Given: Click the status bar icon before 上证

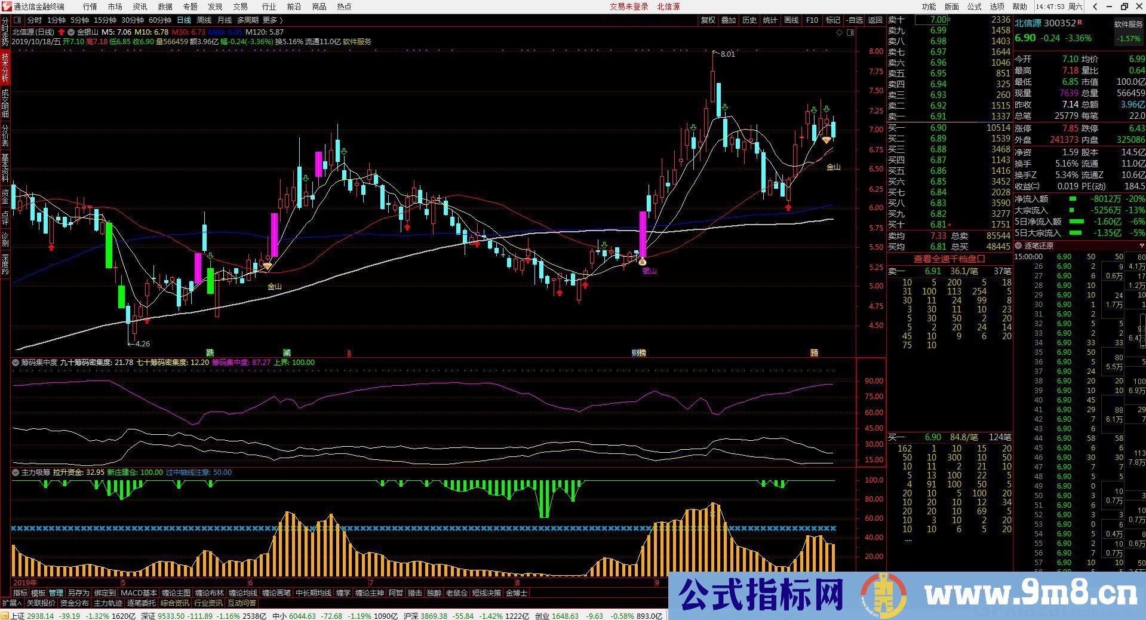Looking at the screenshot, I should pos(5,616).
